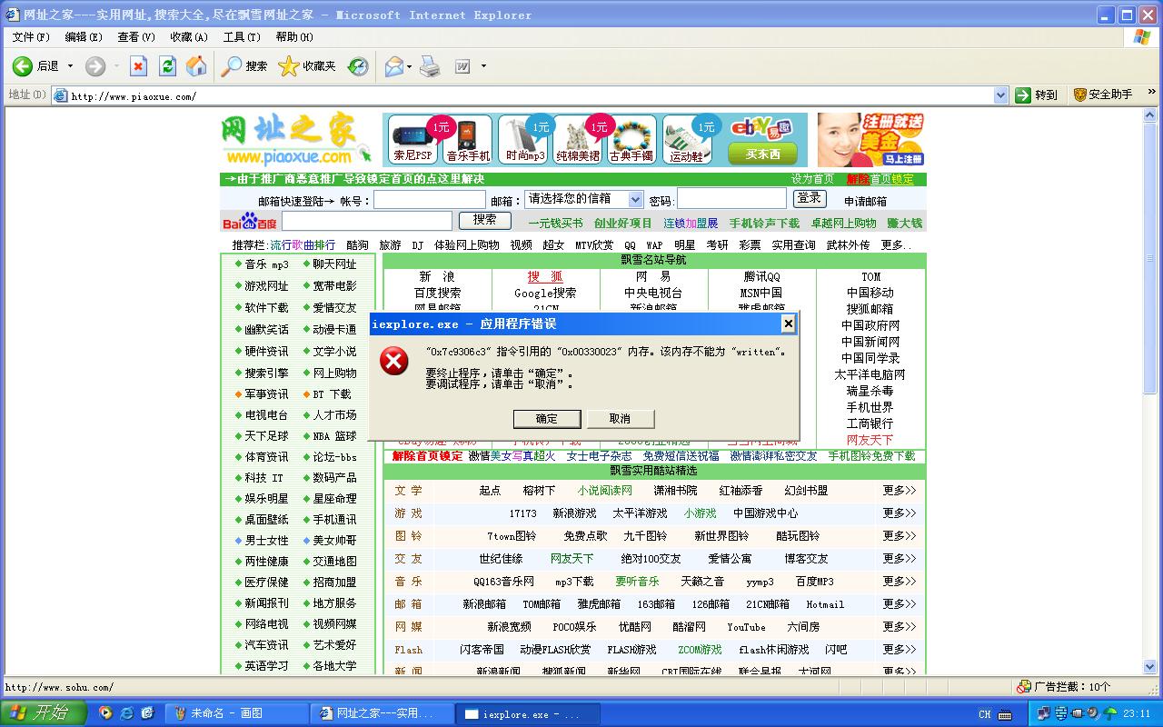This screenshot has width=1163, height=727.
Task: Click the 开始 Start button
Action: pyautogui.click(x=42, y=713)
